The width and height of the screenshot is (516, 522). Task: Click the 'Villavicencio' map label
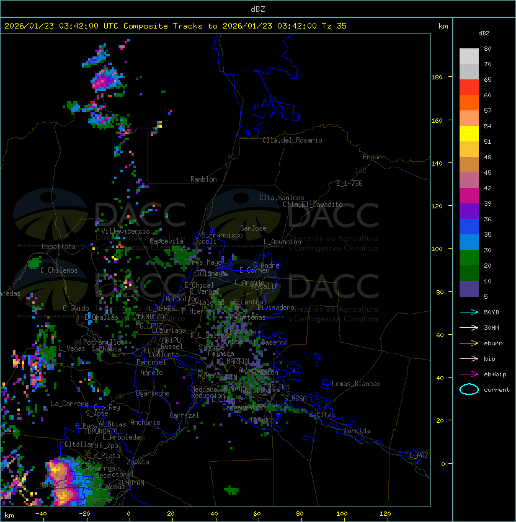[x=125, y=231]
